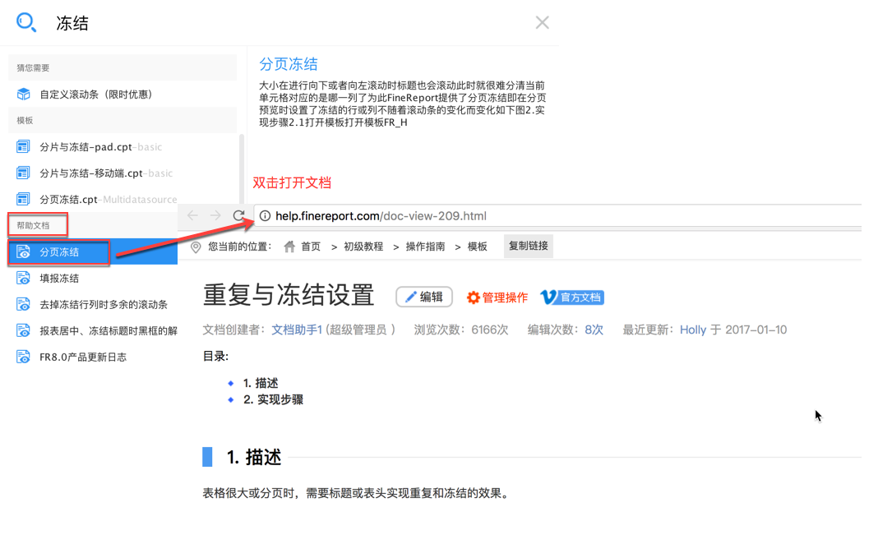Click site info icon in address bar

[265, 216]
